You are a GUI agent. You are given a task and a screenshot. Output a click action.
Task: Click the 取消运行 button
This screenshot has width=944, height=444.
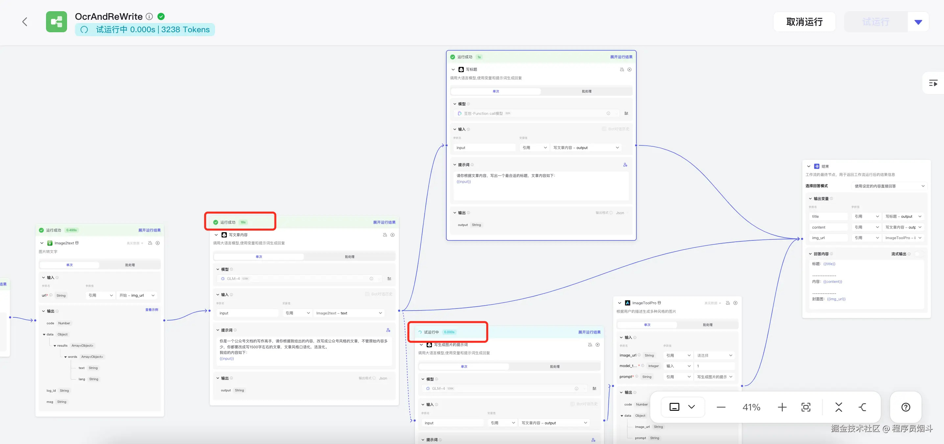pyautogui.click(x=804, y=22)
